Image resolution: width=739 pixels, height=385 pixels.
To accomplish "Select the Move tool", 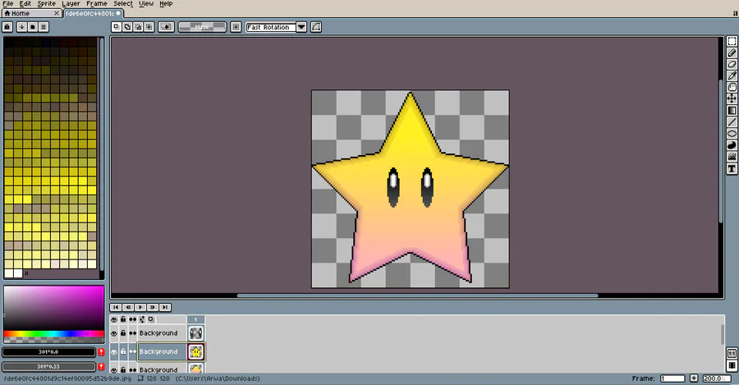I will 732,99.
